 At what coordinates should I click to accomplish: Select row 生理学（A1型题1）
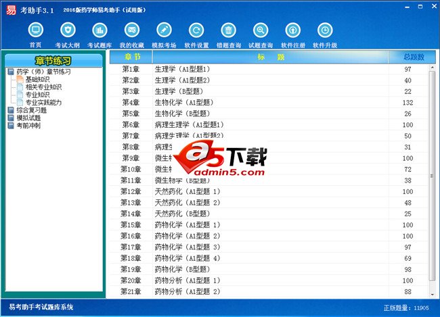coord(269,69)
